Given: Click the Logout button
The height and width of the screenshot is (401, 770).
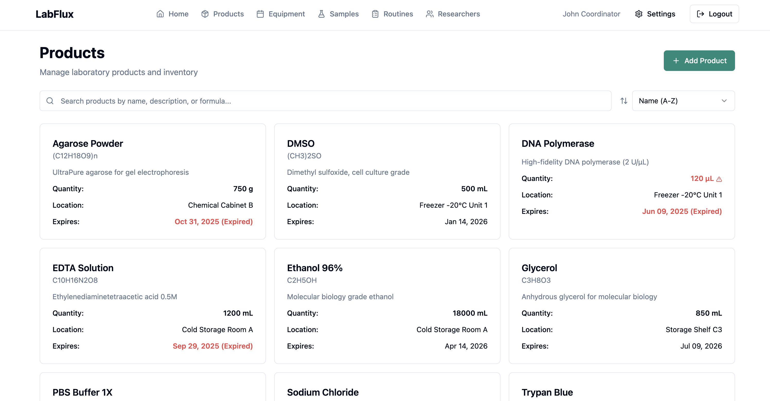Looking at the screenshot, I should tap(714, 14).
